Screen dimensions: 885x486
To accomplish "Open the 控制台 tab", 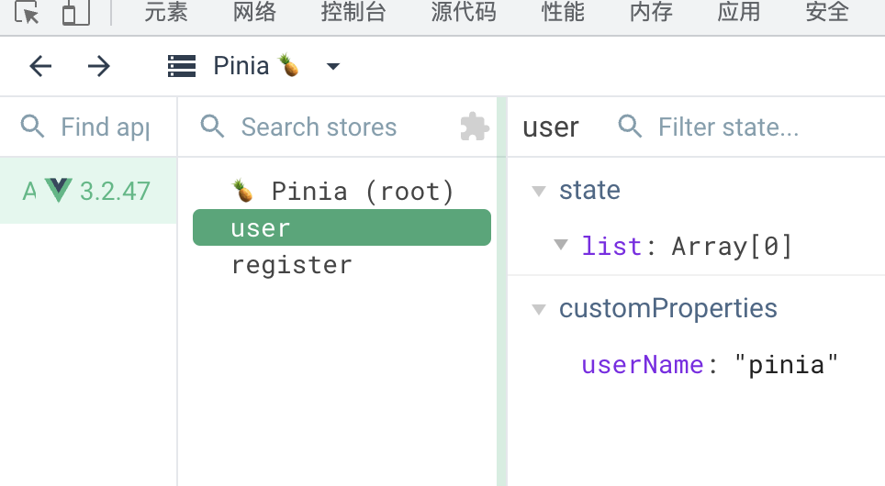I will point(353,12).
